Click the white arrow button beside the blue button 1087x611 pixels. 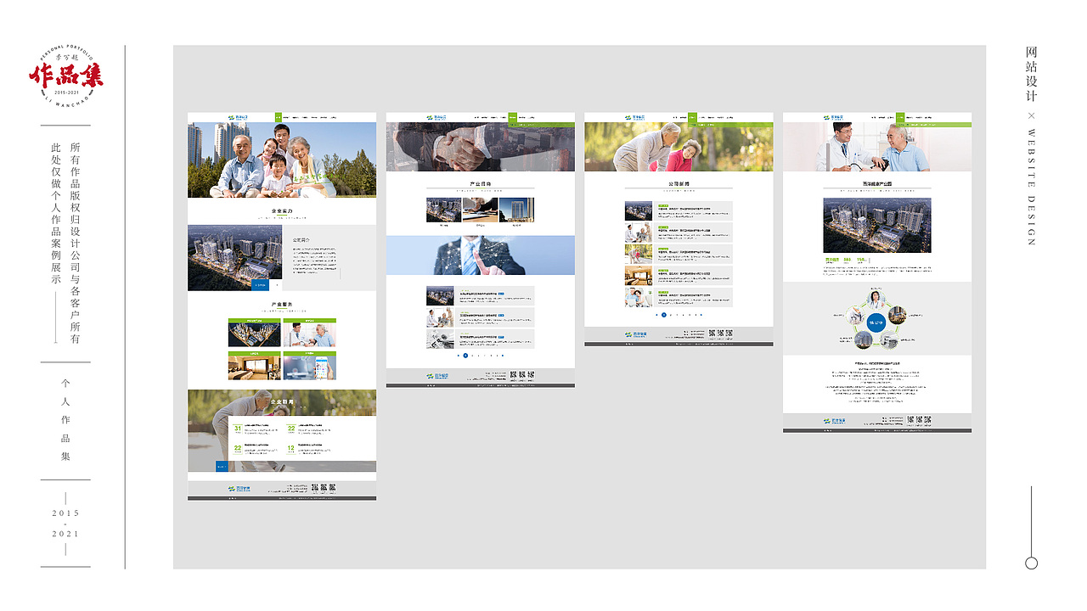click(x=275, y=285)
